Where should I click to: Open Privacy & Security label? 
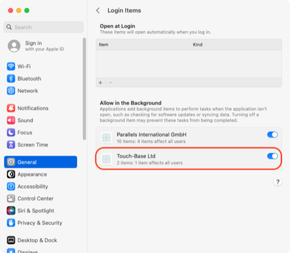tap(40, 223)
